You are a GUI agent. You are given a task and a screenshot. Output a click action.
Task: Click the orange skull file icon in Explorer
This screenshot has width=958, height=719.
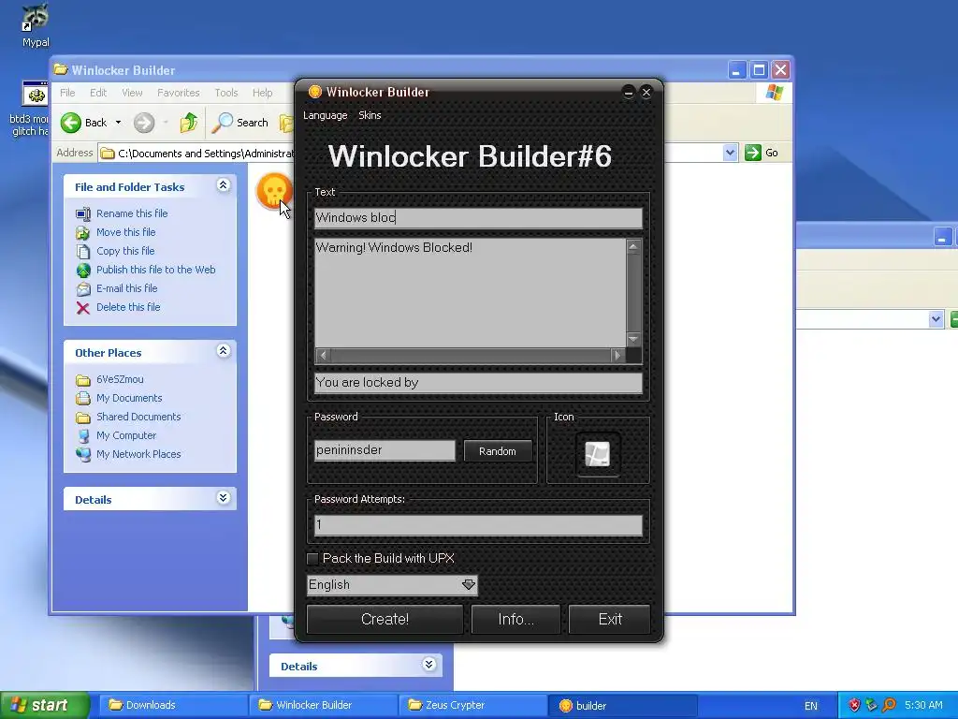pyautogui.click(x=273, y=191)
